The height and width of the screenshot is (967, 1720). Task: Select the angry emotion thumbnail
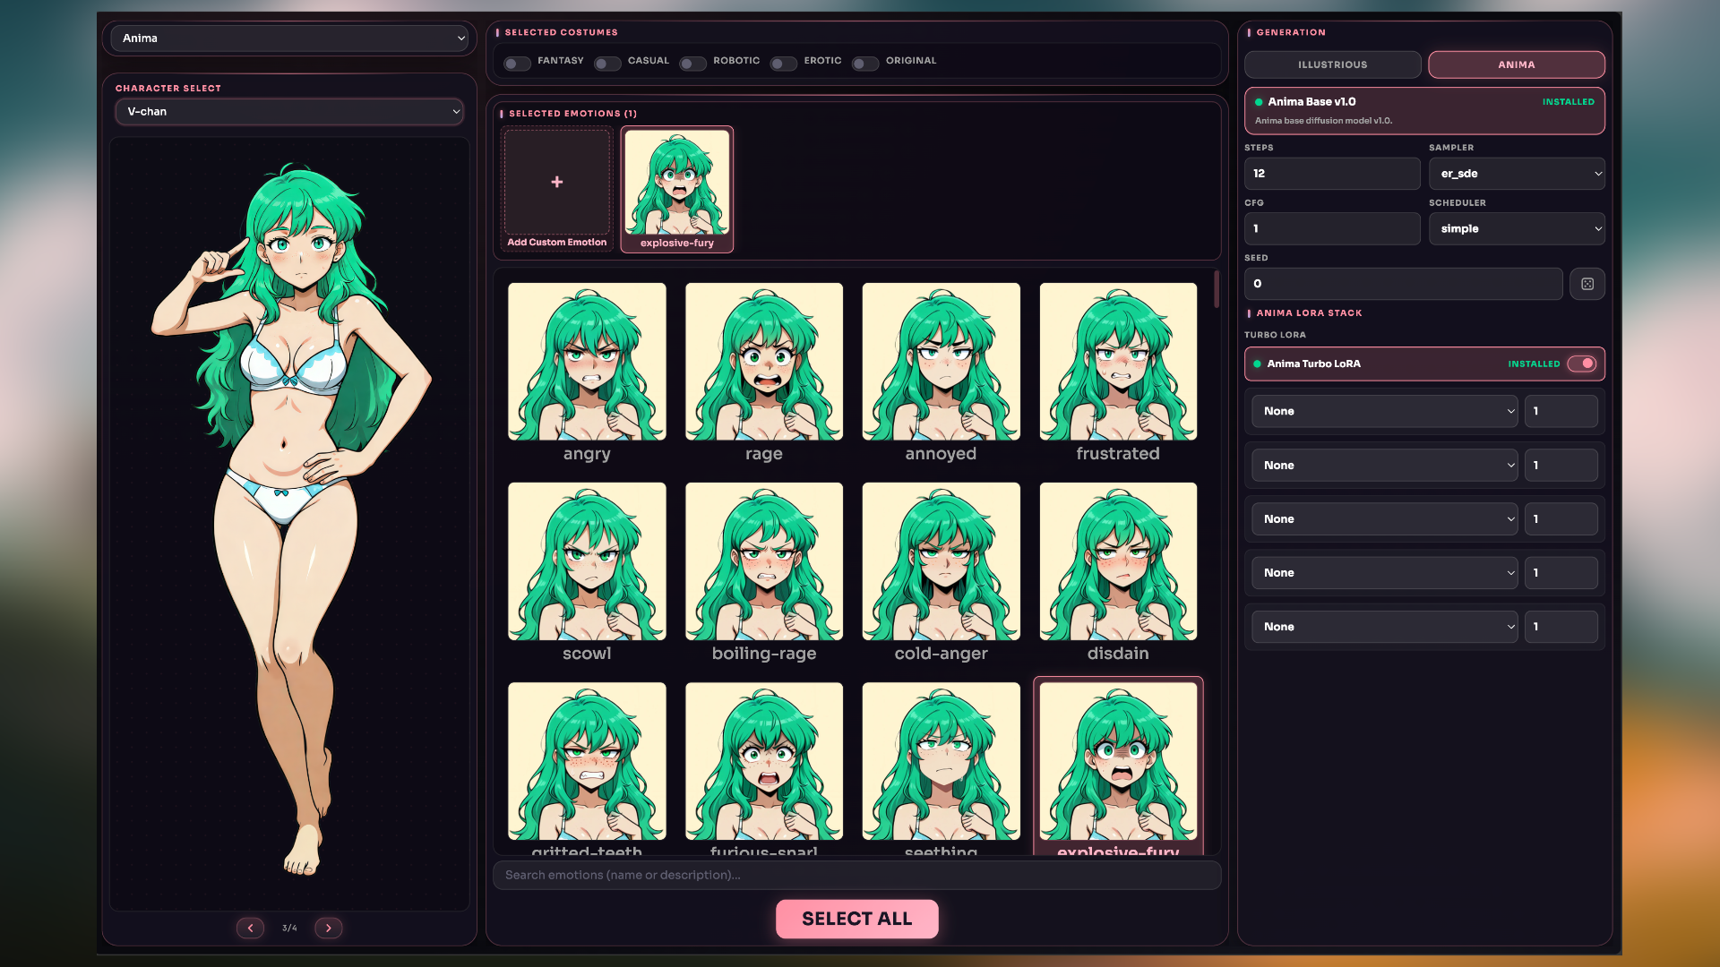[587, 362]
